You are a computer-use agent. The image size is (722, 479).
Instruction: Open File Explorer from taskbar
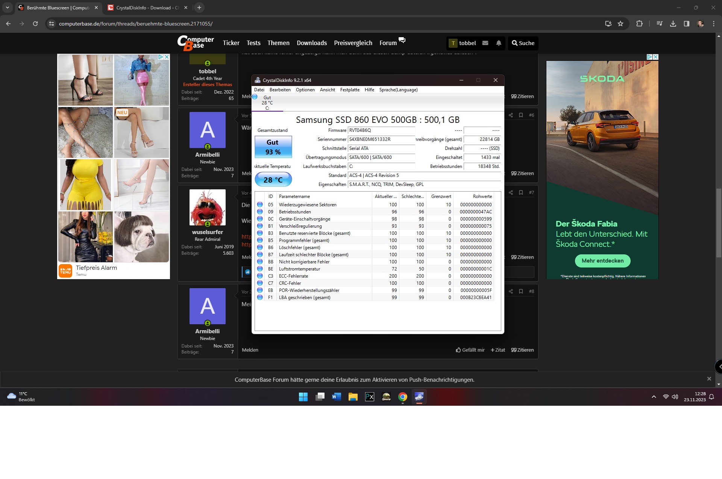pos(353,397)
